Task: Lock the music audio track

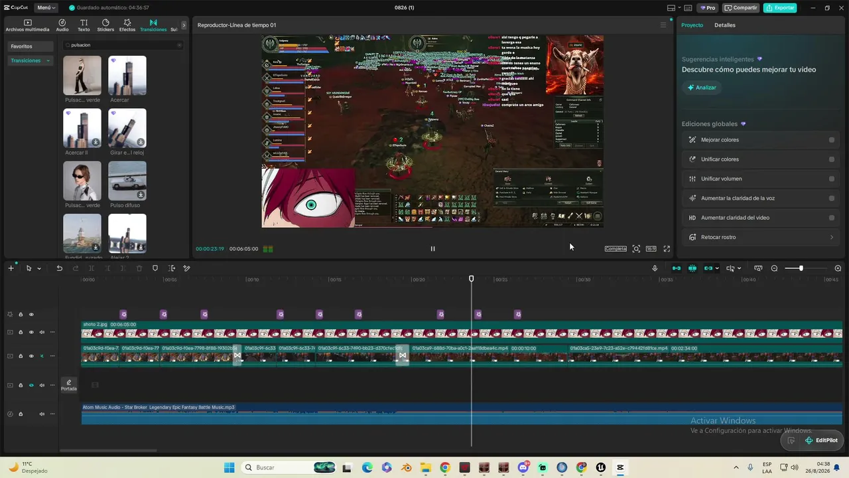Action: click(21, 414)
